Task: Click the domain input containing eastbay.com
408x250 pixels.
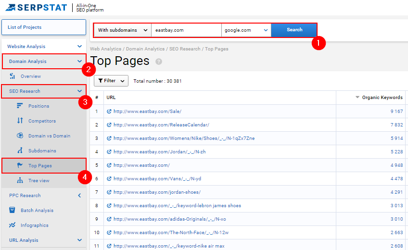Action: [186, 30]
